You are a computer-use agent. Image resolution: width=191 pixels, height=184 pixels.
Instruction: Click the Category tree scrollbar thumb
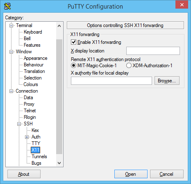pos(59,97)
